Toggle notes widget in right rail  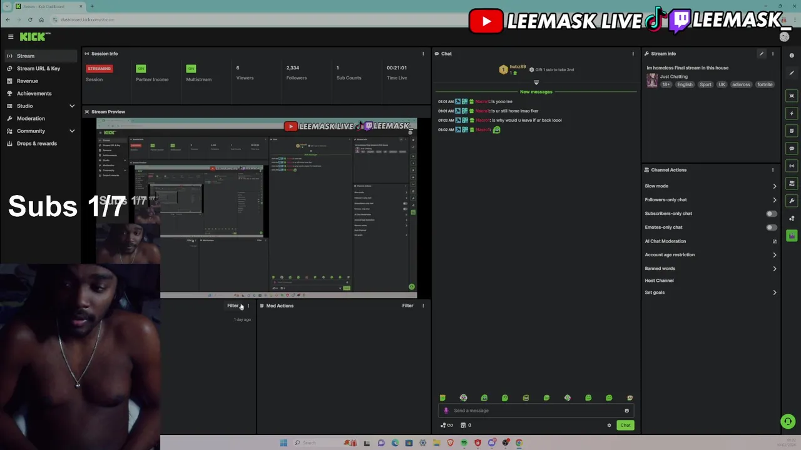tap(792, 131)
